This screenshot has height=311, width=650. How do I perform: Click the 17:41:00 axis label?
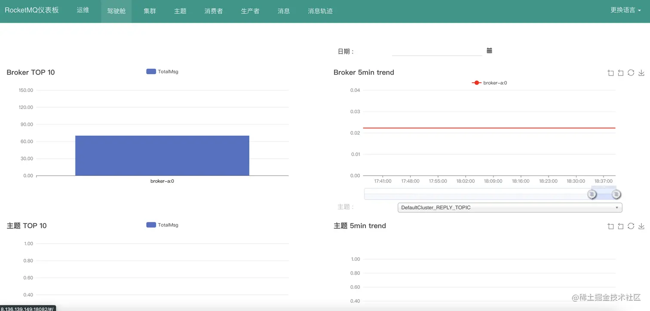point(383,181)
